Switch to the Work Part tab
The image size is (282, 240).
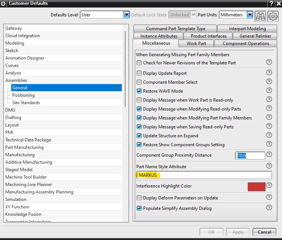coord(196,44)
